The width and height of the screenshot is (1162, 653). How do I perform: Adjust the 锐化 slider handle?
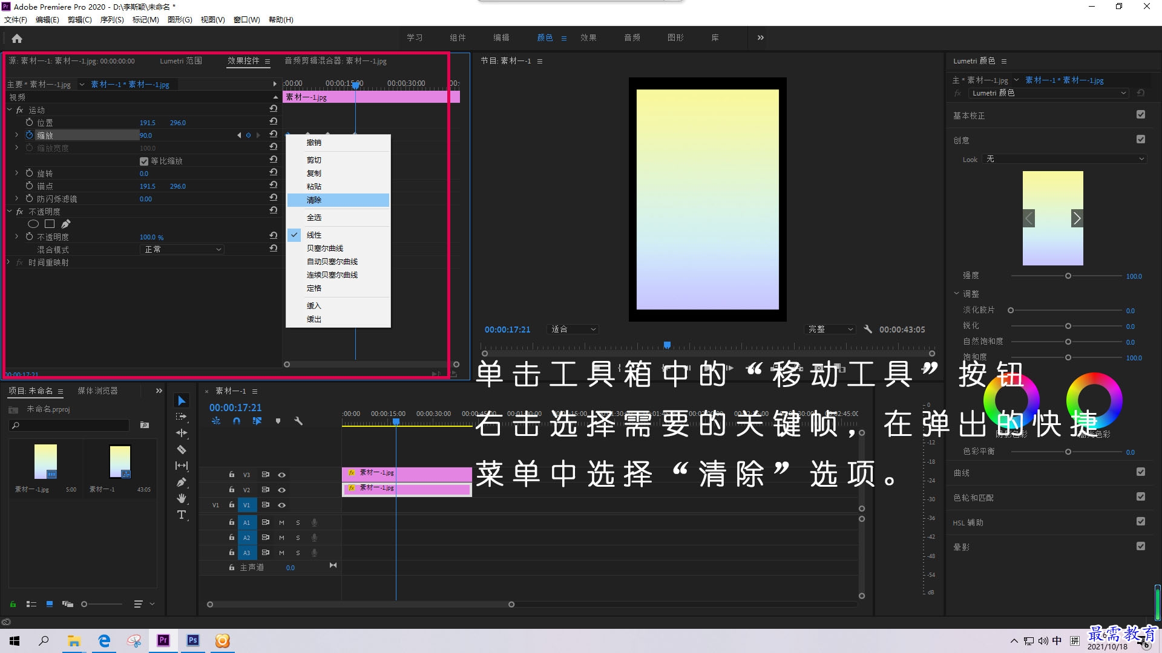coord(1068,326)
